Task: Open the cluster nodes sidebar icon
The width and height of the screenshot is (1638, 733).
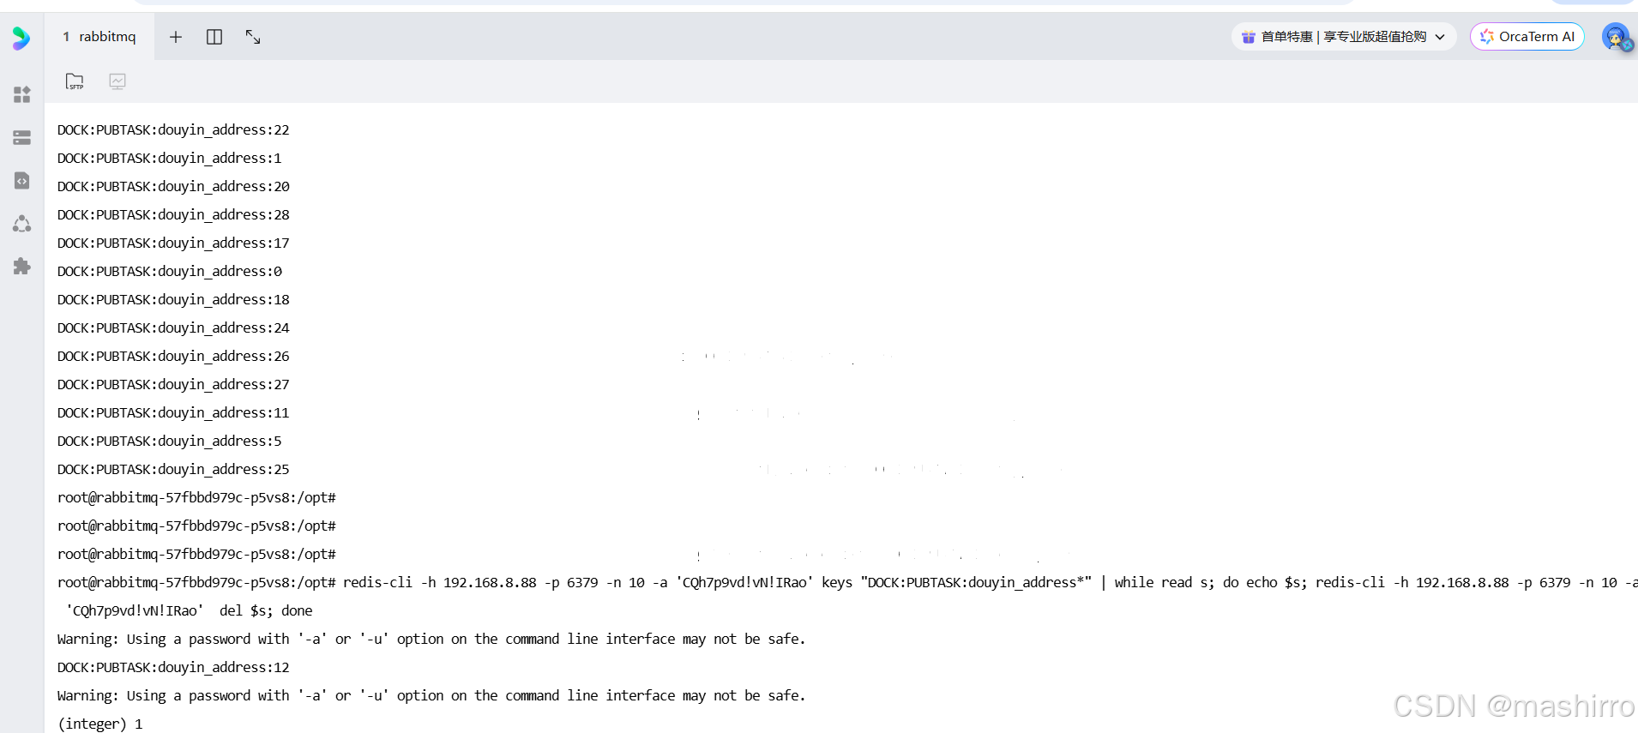Action: click(x=22, y=224)
